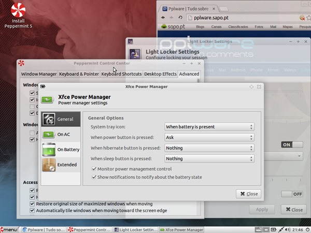
Task: Open the Canais link on sapo.pt bar
Action: point(216,26)
